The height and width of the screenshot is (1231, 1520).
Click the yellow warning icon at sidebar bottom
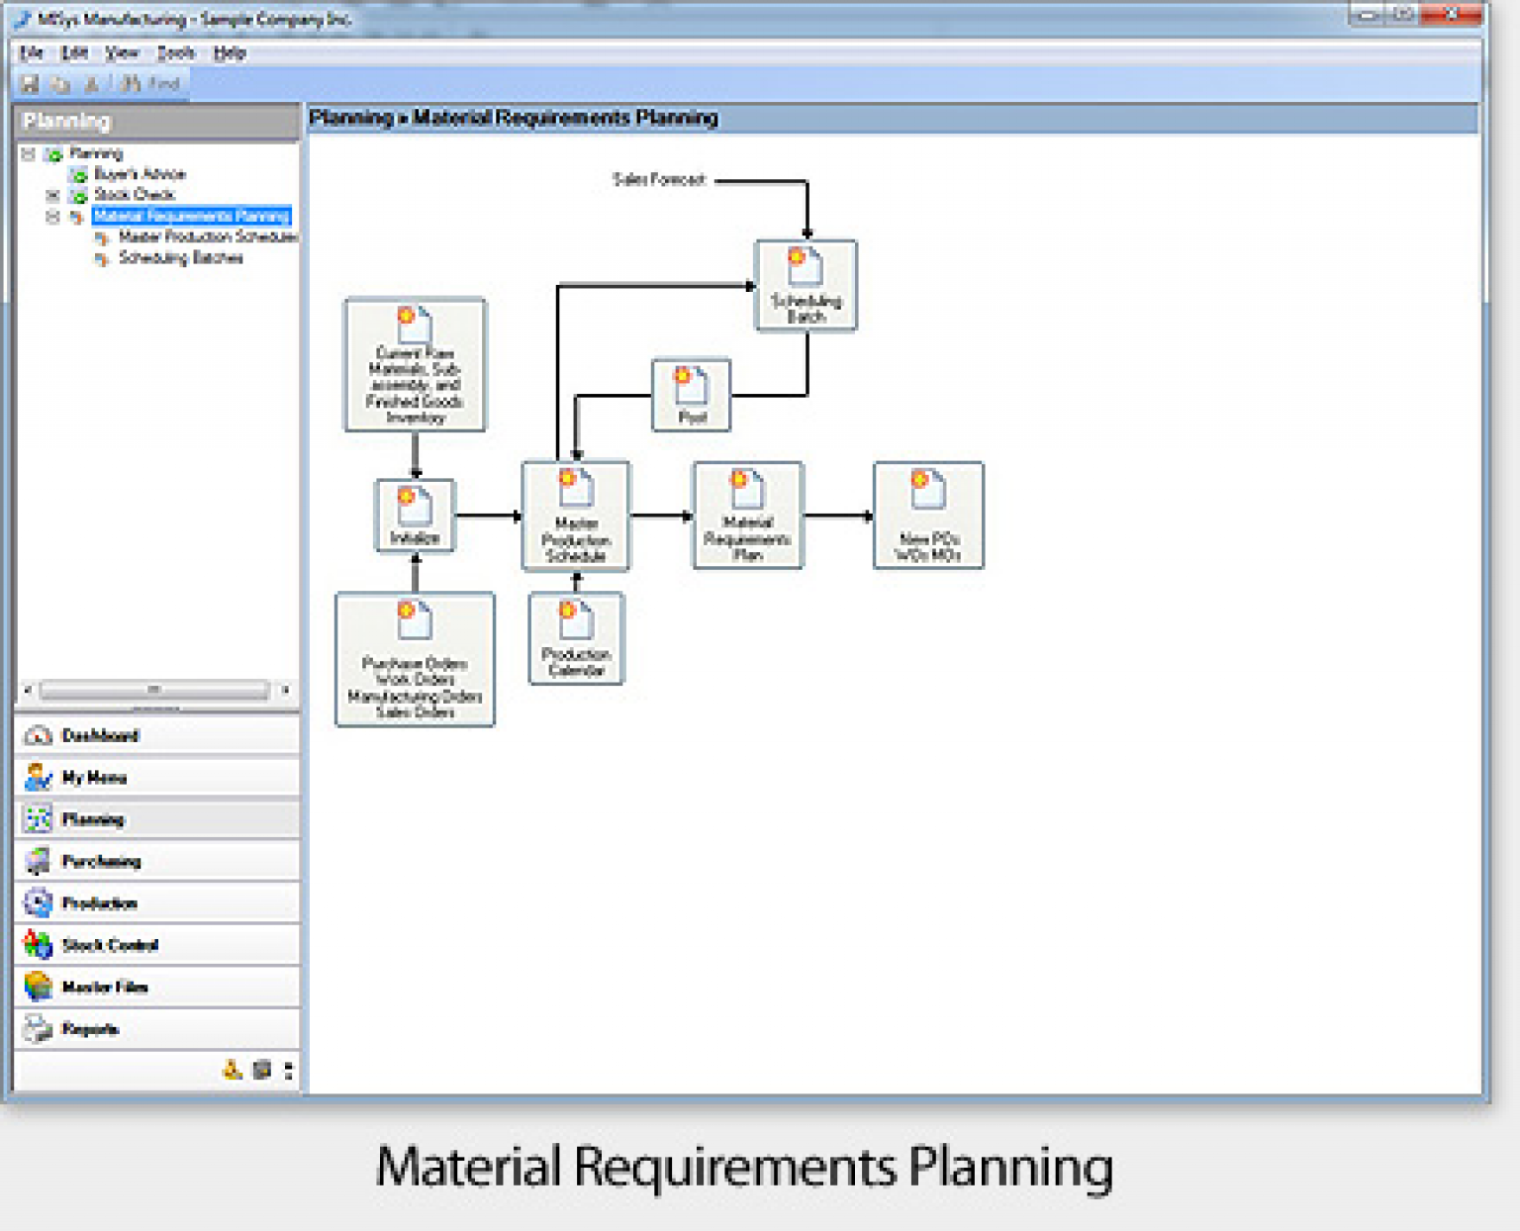click(232, 1070)
